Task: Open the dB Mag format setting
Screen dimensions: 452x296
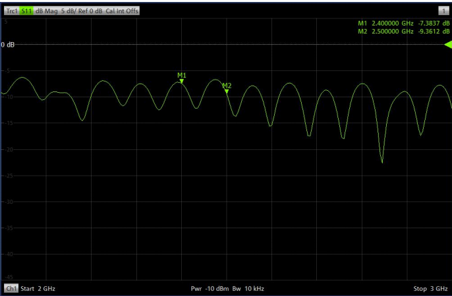Action: pos(46,11)
